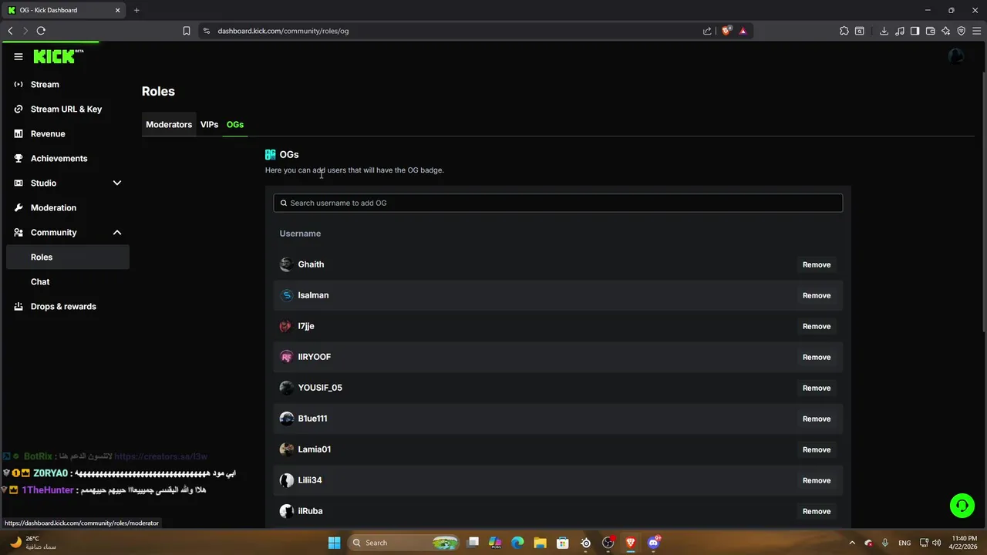This screenshot has width=987, height=555.
Task: Expand the Studio section chevron
Action: pyautogui.click(x=117, y=183)
